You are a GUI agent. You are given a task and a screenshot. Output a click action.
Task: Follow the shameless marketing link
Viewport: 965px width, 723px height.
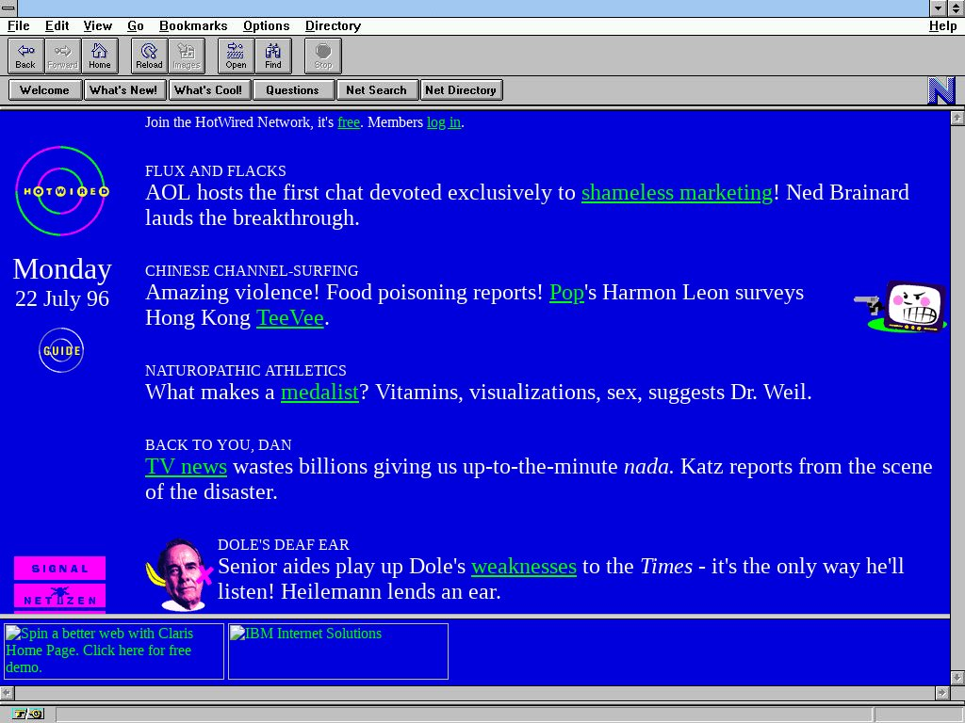[x=677, y=193]
